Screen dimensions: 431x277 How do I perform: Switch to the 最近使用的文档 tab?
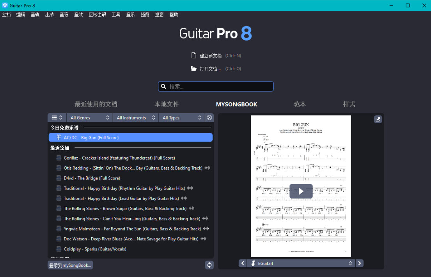pyautogui.click(x=96, y=104)
